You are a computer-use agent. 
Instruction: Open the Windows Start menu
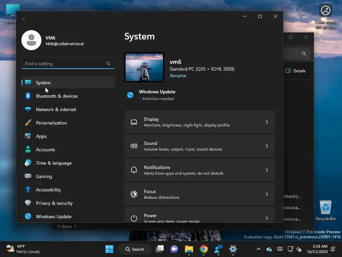pyautogui.click(x=109, y=249)
